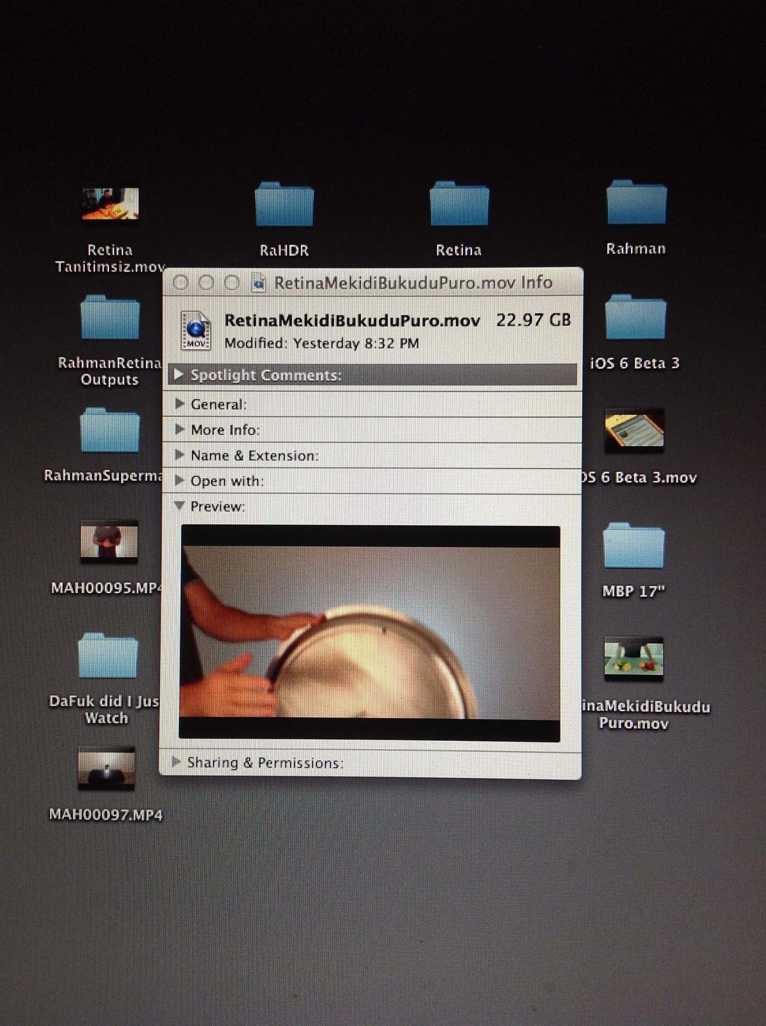Viewport: 766px width, 1026px height.
Task: Select the Retina folder on desktop
Action: (459, 203)
